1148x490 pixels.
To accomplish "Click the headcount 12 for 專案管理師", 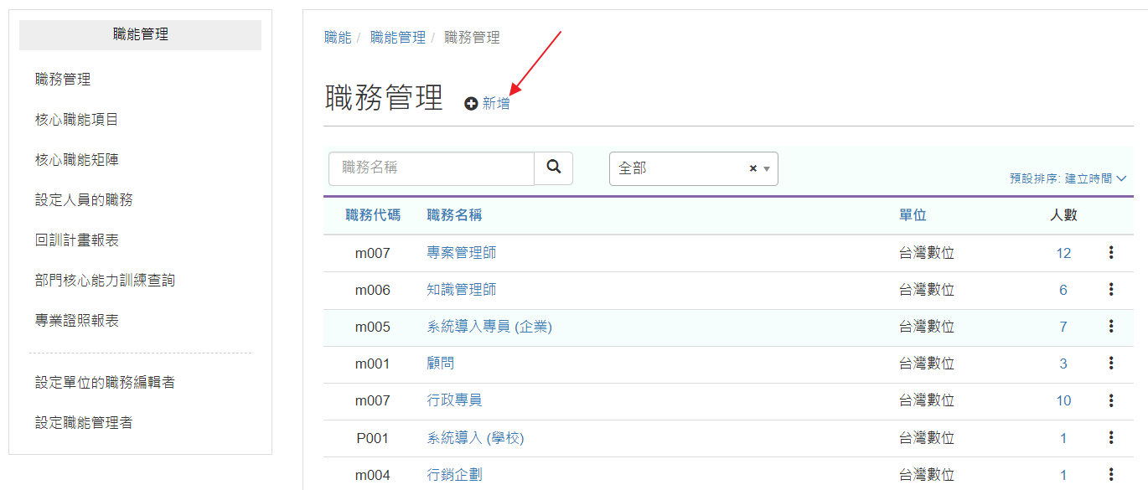I will tap(1063, 253).
